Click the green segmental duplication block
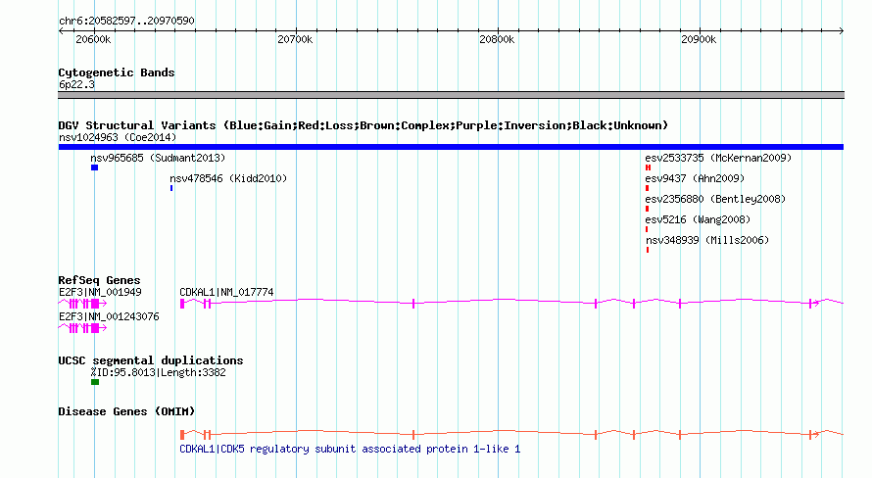This screenshot has width=872, height=478. tap(95, 382)
